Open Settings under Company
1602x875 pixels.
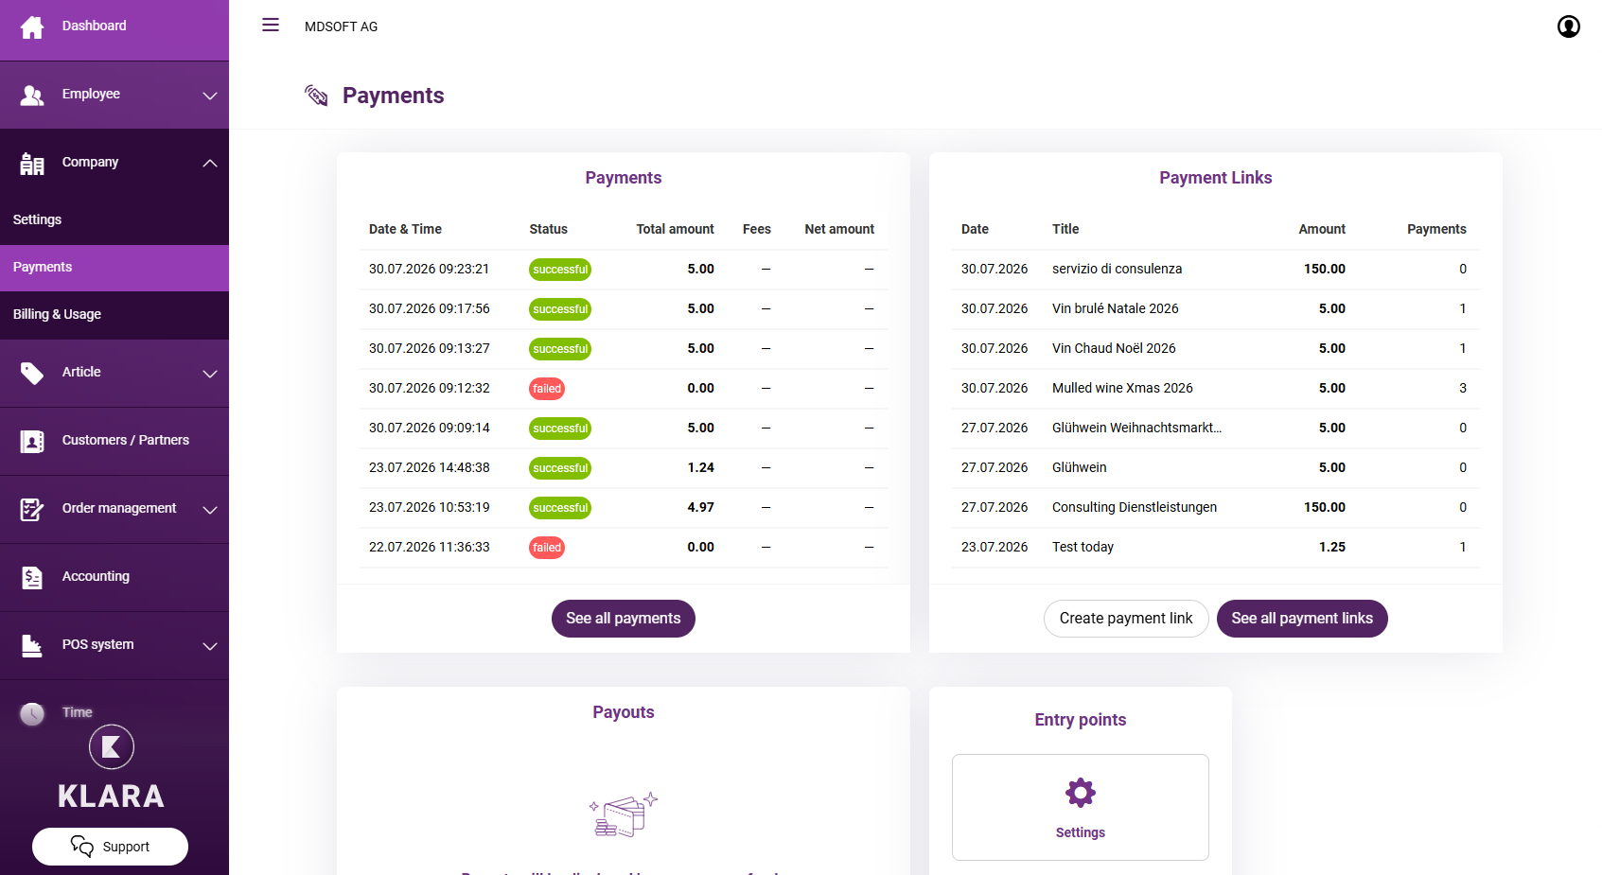(x=114, y=219)
